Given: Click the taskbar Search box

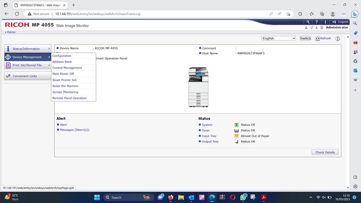Looking at the screenshot, I should click(128, 197).
